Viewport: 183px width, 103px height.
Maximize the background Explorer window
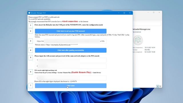point(154,12)
